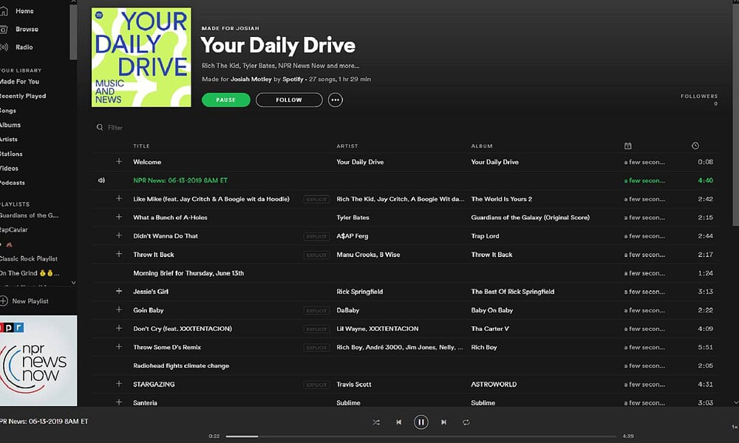Open the playlist's three-dot options menu
This screenshot has height=443, width=739.
coord(336,100)
